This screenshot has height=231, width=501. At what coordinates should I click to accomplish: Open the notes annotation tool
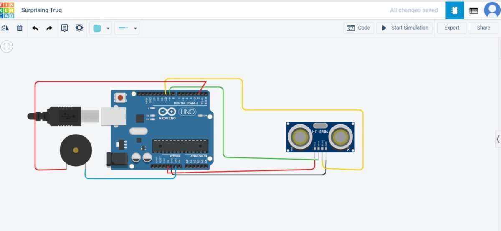[64, 28]
